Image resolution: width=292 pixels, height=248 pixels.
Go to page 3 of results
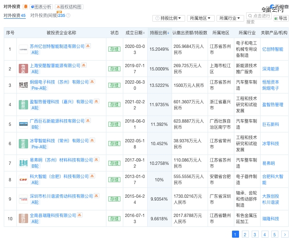coord(255,234)
